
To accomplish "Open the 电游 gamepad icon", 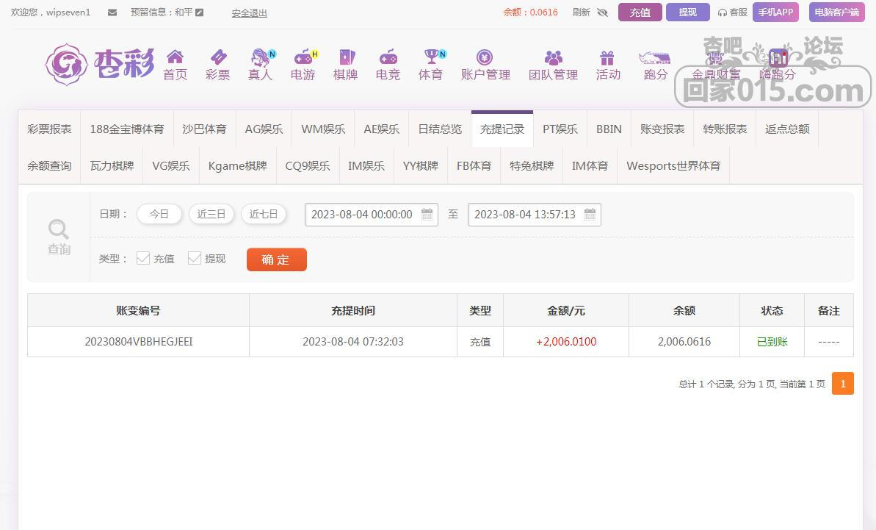I will coord(303,57).
